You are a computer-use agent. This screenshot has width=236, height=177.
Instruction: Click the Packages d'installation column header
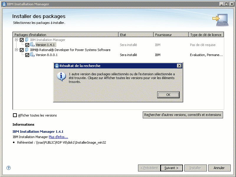click(x=66, y=35)
